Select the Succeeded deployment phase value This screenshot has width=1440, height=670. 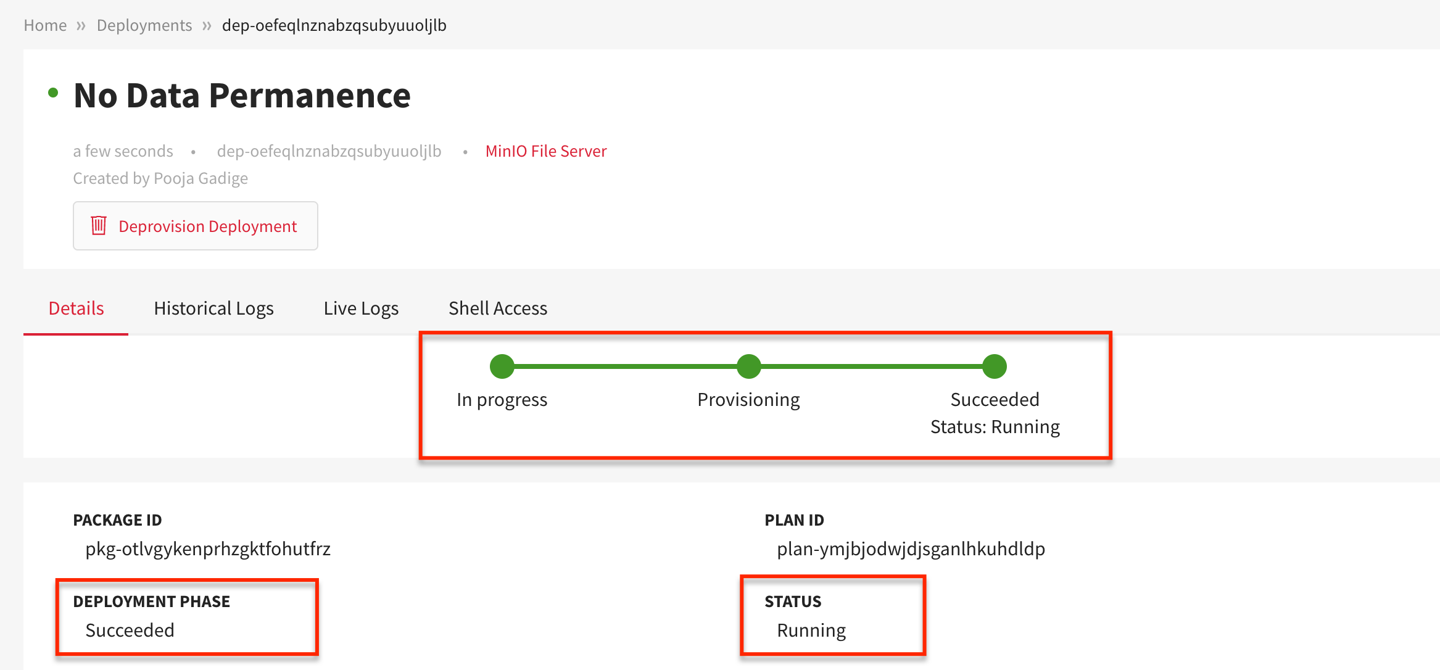coord(130,631)
